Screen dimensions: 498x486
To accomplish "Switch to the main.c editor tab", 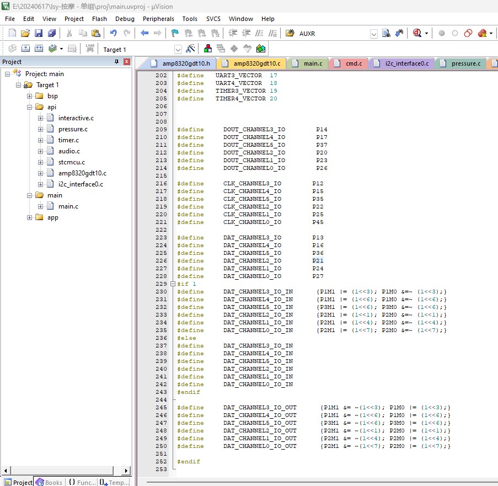I will point(307,63).
